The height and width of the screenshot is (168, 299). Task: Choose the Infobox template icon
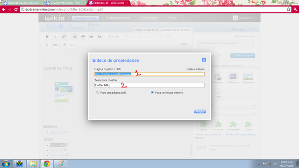(x=203, y=126)
